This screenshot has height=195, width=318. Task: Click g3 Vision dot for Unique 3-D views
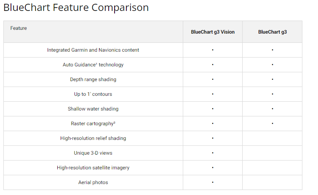coord(213,153)
